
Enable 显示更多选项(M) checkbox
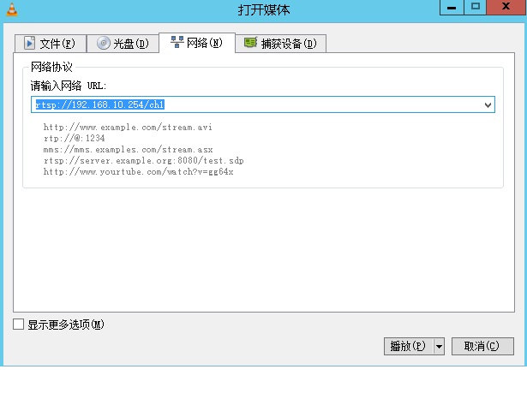click(19, 325)
